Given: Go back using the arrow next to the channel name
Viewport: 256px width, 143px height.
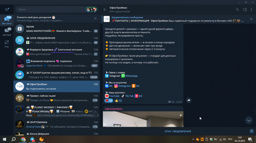Looking at the screenshot, I should coord(105,10).
